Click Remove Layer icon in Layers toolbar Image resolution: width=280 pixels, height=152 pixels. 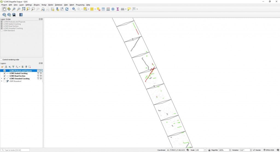coord(30,67)
